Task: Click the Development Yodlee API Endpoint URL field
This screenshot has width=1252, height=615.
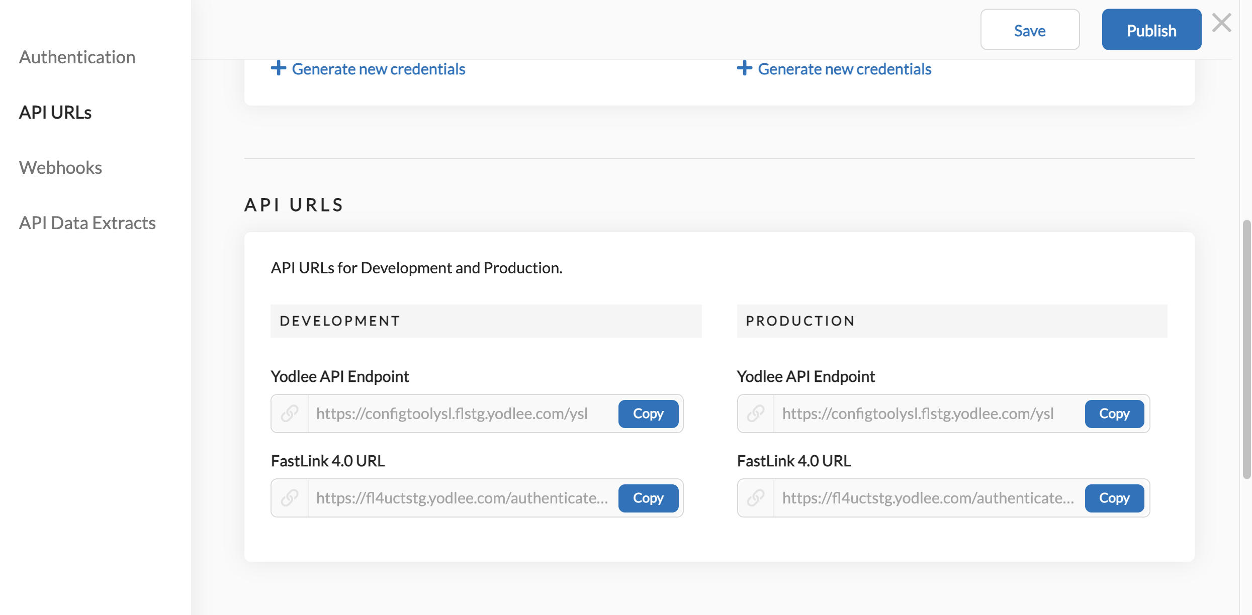Action: click(x=477, y=414)
